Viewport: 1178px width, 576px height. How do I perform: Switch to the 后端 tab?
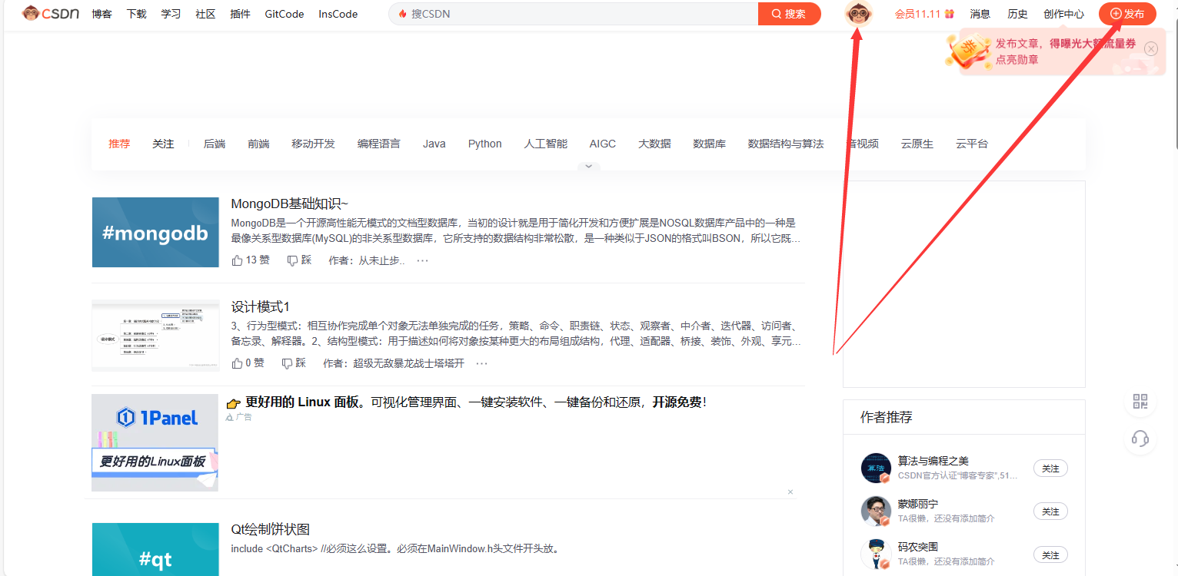pyautogui.click(x=215, y=144)
